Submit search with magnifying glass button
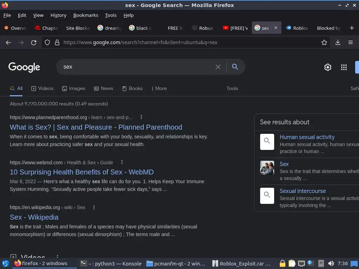The height and width of the screenshot is (269, 359). pyautogui.click(x=235, y=67)
